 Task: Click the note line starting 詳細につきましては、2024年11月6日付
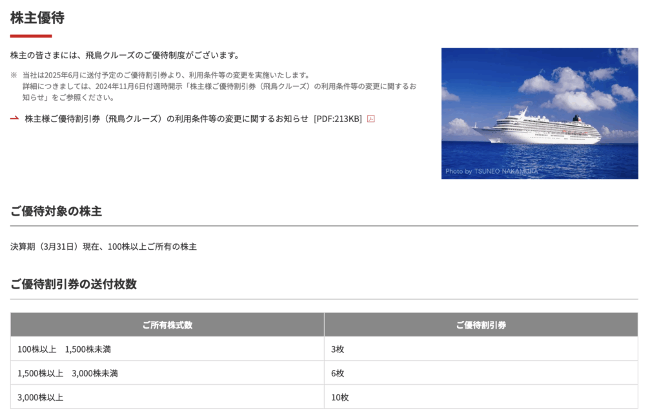tap(219, 86)
